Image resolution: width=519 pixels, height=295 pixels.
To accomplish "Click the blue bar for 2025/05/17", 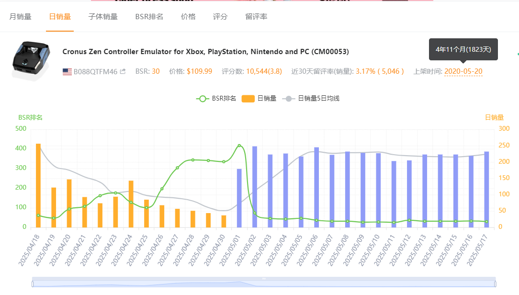I will point(486,189).
